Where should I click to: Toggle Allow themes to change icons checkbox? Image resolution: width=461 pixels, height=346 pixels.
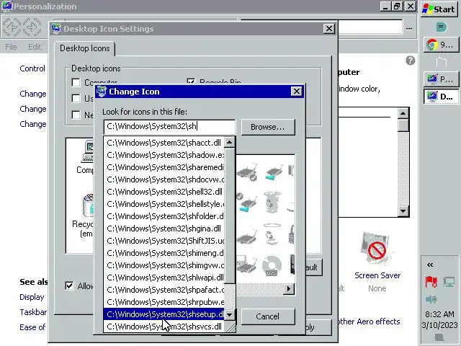pyautogui.click(x=69, y=285)
